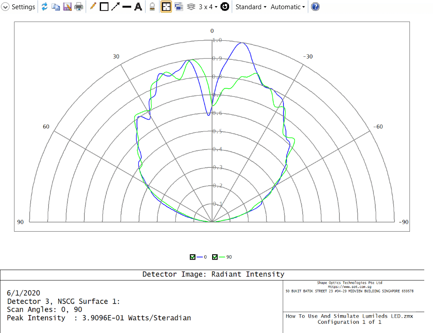Viewport: 433px width, 333px height.
Task: Uncheck the 0 degree scan curve
Action: point(192,257)
